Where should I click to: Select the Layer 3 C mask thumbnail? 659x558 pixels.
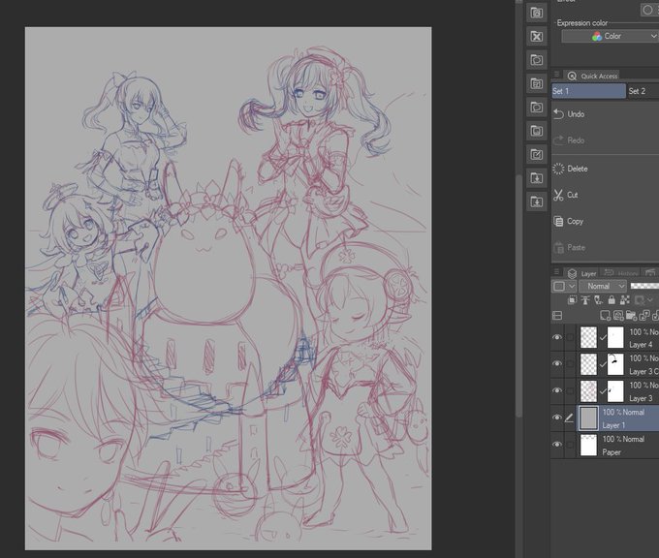pos(615,364)
